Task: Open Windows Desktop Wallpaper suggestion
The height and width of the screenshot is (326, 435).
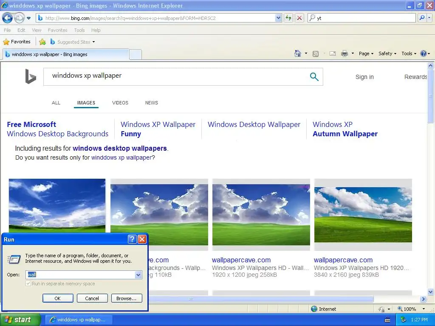Action: 254,124
